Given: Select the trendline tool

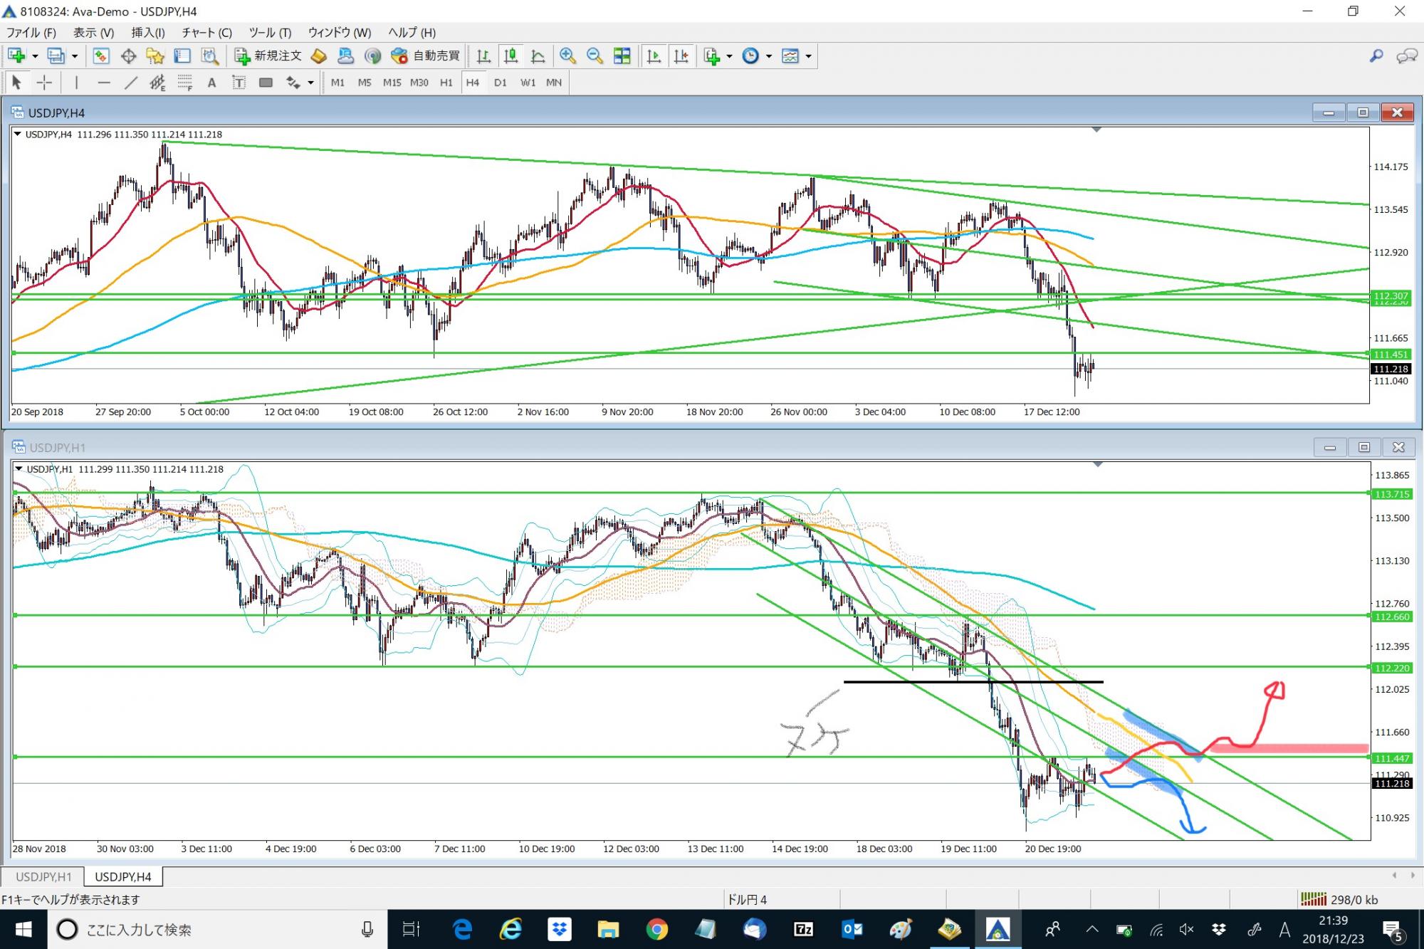Looking at the screenshot, I should [x=131, y=83].
